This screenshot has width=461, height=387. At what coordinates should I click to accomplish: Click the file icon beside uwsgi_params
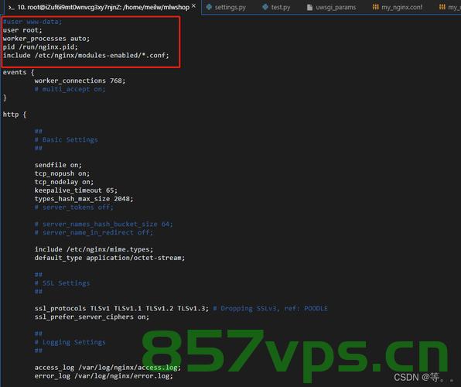coord(309,7)
